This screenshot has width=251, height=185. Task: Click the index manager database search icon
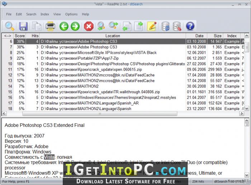(x=177, y=26)
